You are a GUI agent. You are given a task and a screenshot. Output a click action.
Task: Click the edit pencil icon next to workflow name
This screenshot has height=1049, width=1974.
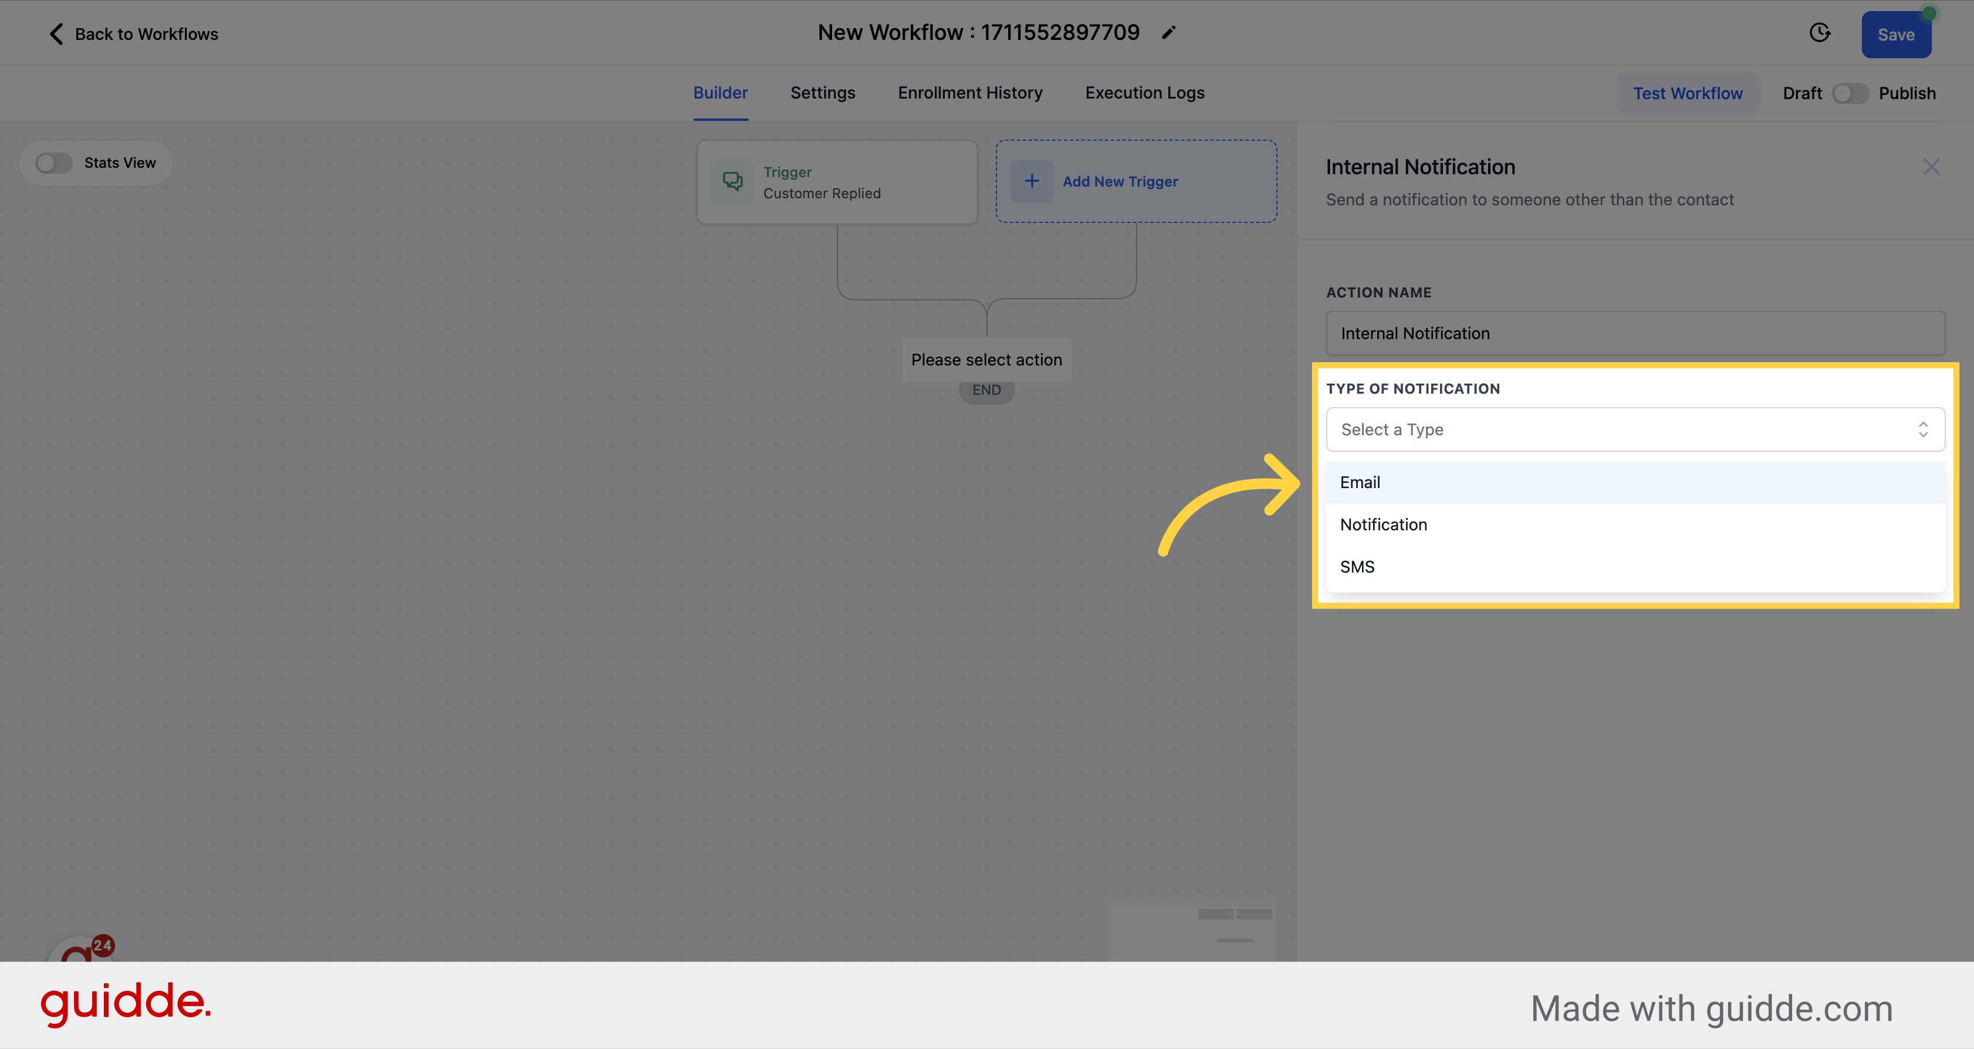pyautogui.click(x=1172, y=33)
